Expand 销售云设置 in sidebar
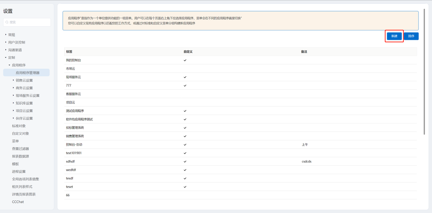432x213 pixels. pos(13,80)
